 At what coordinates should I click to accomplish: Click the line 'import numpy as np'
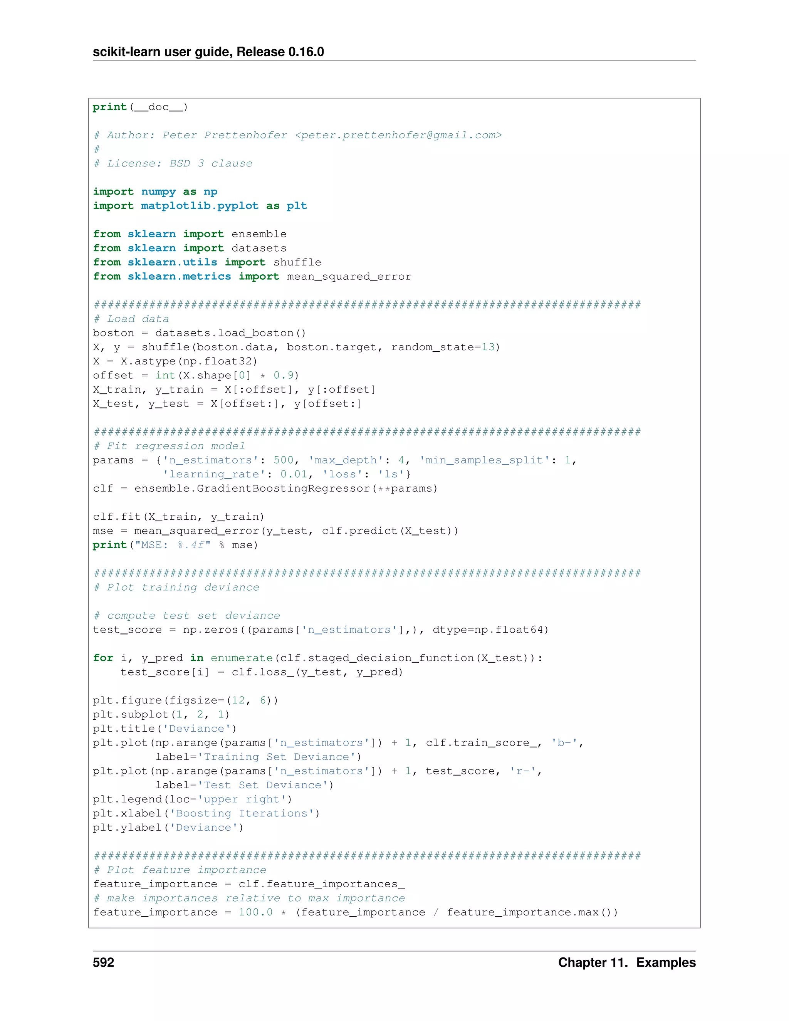tap(155, 191)
